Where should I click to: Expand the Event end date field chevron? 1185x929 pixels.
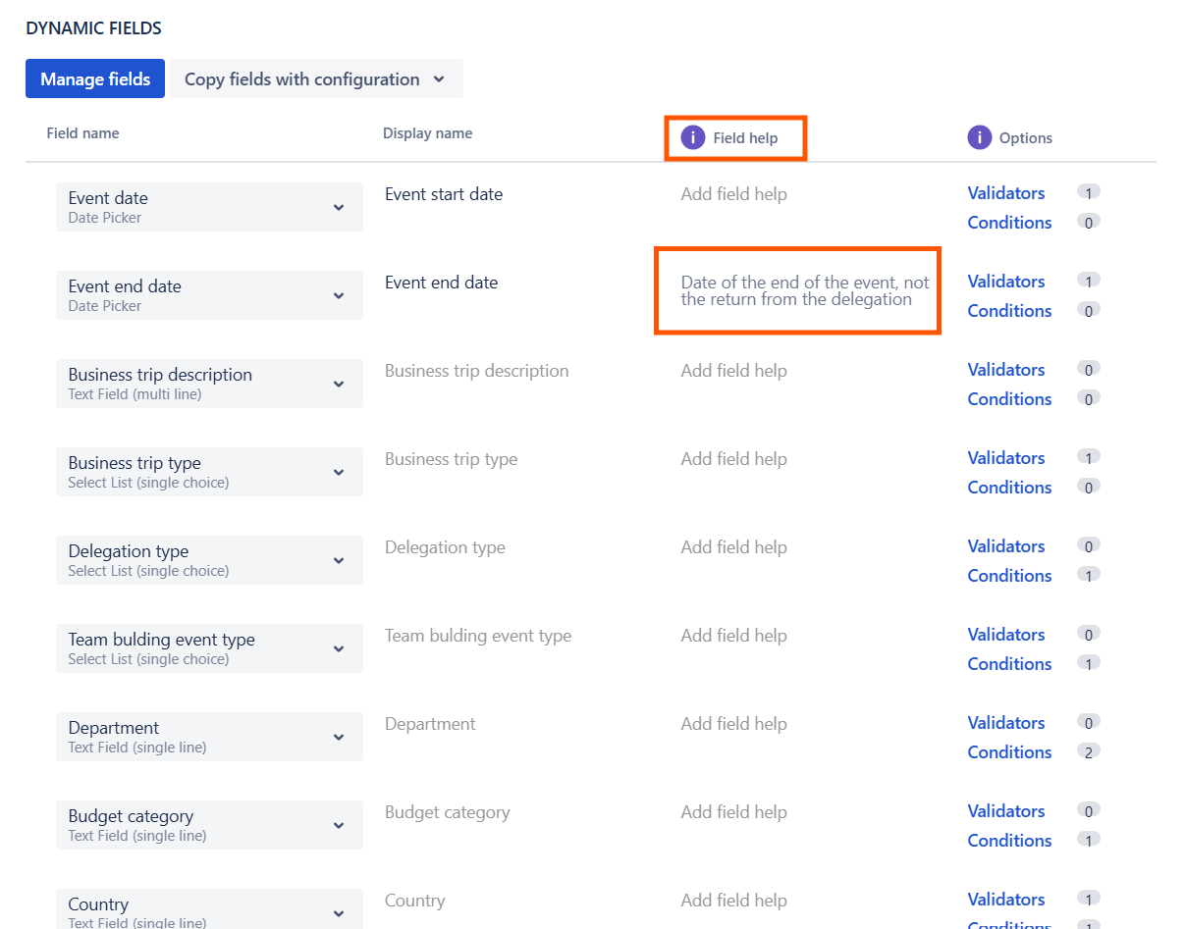[x=341, y=295]
